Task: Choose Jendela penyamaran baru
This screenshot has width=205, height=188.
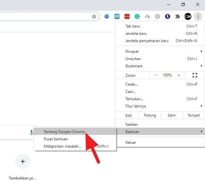Action: (x=160, y=41)
